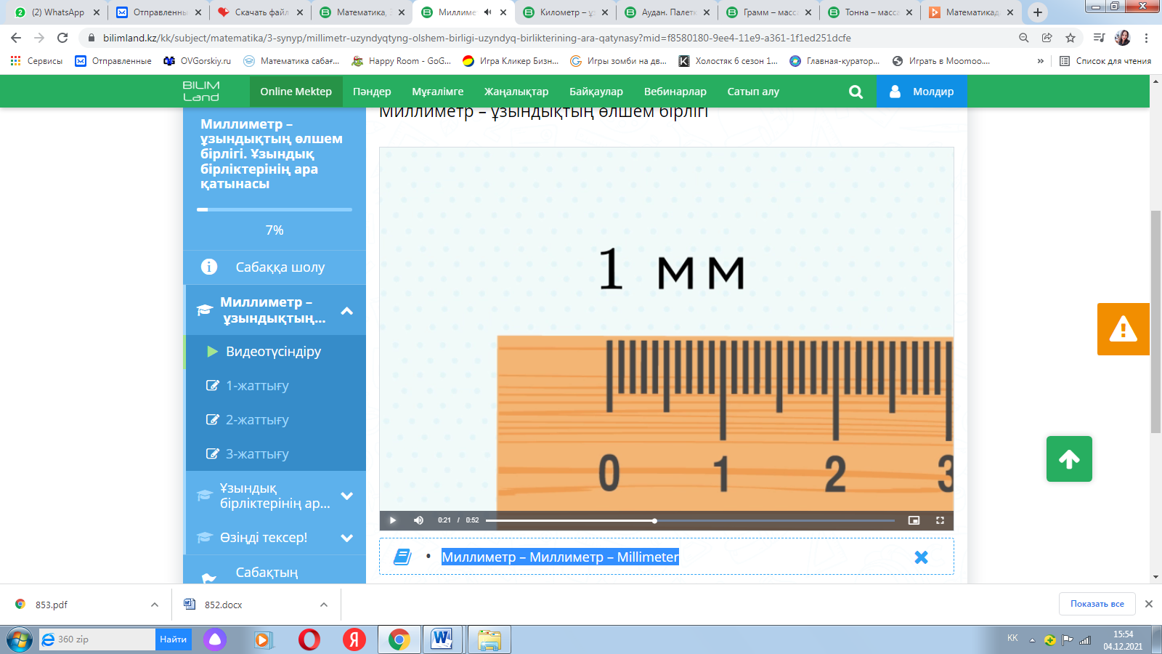Open the Пәндер menu
This screenshot has height=654, width=1162.
pyautogui.click(x=372, y=92)
